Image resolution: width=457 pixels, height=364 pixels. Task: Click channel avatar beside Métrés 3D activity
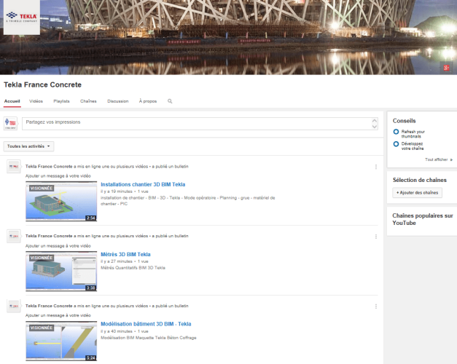coord(14,236)
